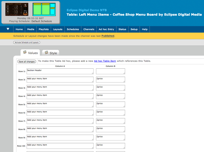The width and height of the screenshot is (204, 152).
Task: Open the Media menu
Action: click(31, 29)
